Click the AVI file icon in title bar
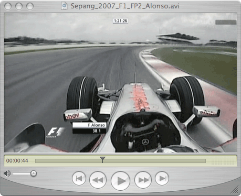 (64, 6)
